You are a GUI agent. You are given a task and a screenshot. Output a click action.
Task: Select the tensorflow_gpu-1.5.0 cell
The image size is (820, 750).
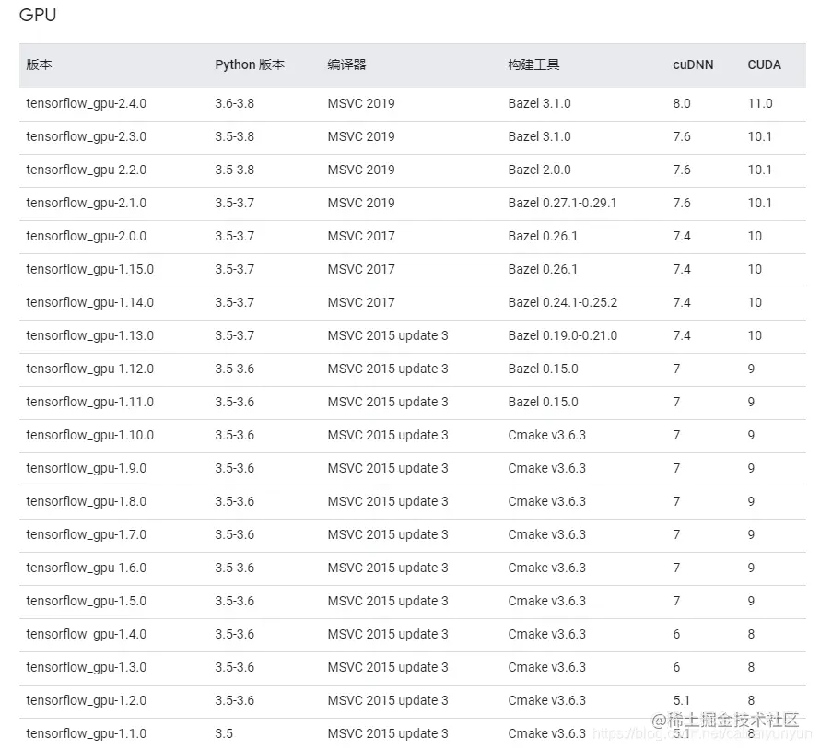coord(87,601)
